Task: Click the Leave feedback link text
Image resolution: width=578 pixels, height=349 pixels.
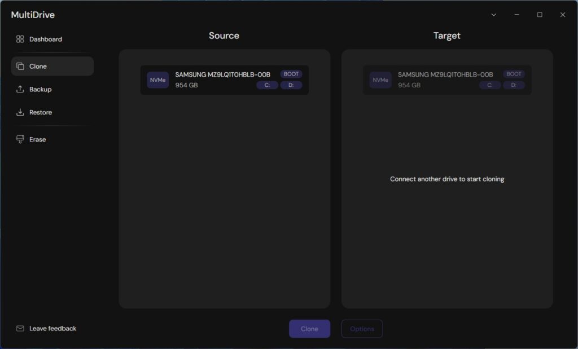Action: tap(52, 329)
